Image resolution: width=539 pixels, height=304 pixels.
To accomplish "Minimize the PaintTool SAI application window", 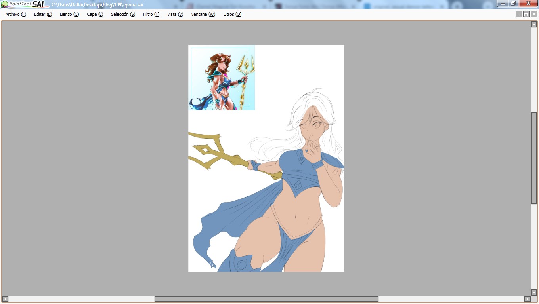I will click(x=503, y=4).
